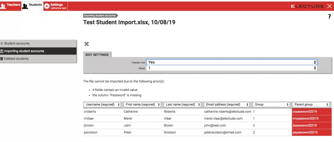Click the Teachers icon in top bar
334x142 pixels.
3,6
